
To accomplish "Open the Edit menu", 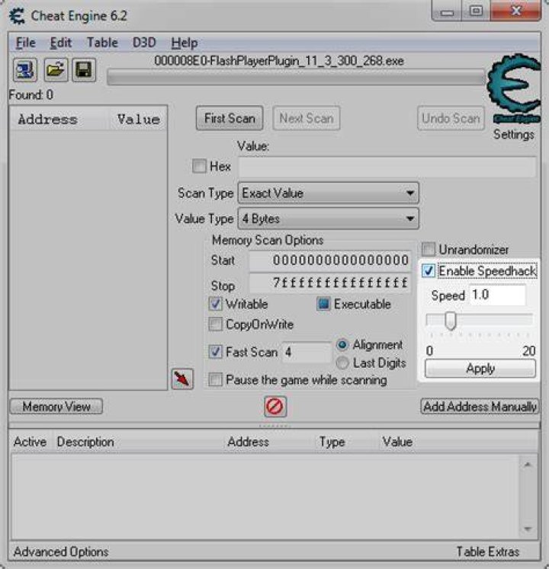I will (61, 43).
